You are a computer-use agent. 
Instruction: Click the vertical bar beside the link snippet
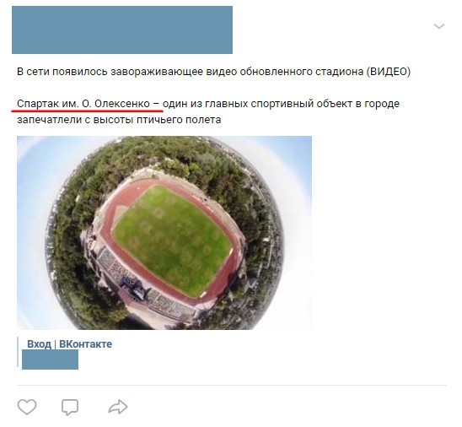pos(18,352)
